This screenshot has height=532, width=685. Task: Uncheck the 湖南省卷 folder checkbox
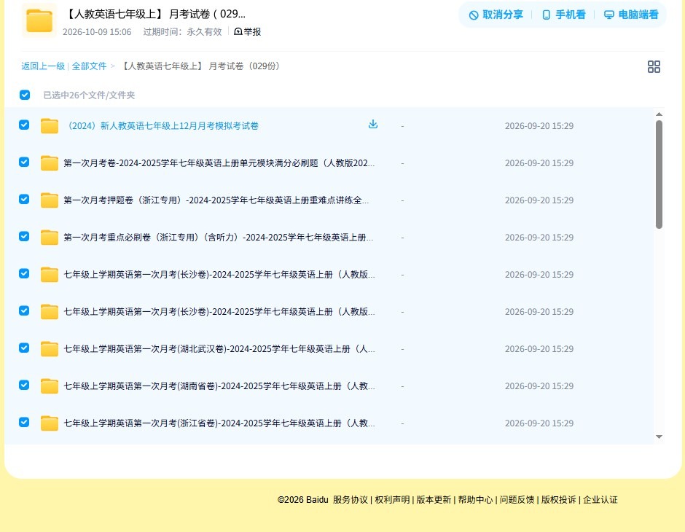24,385
